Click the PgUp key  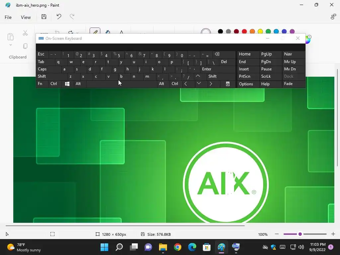point(271,54)
